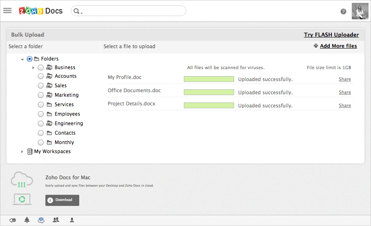371x226 pixels.
Task: Share the Office Documents.doc file
Action: [345, 92]
